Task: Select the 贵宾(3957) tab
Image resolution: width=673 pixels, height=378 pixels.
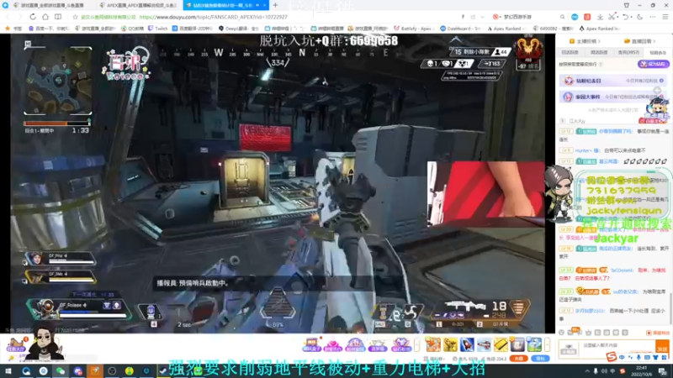Action: pos(628,53)
